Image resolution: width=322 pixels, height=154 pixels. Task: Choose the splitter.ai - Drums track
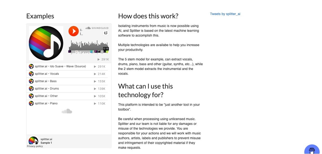point(47,89)
